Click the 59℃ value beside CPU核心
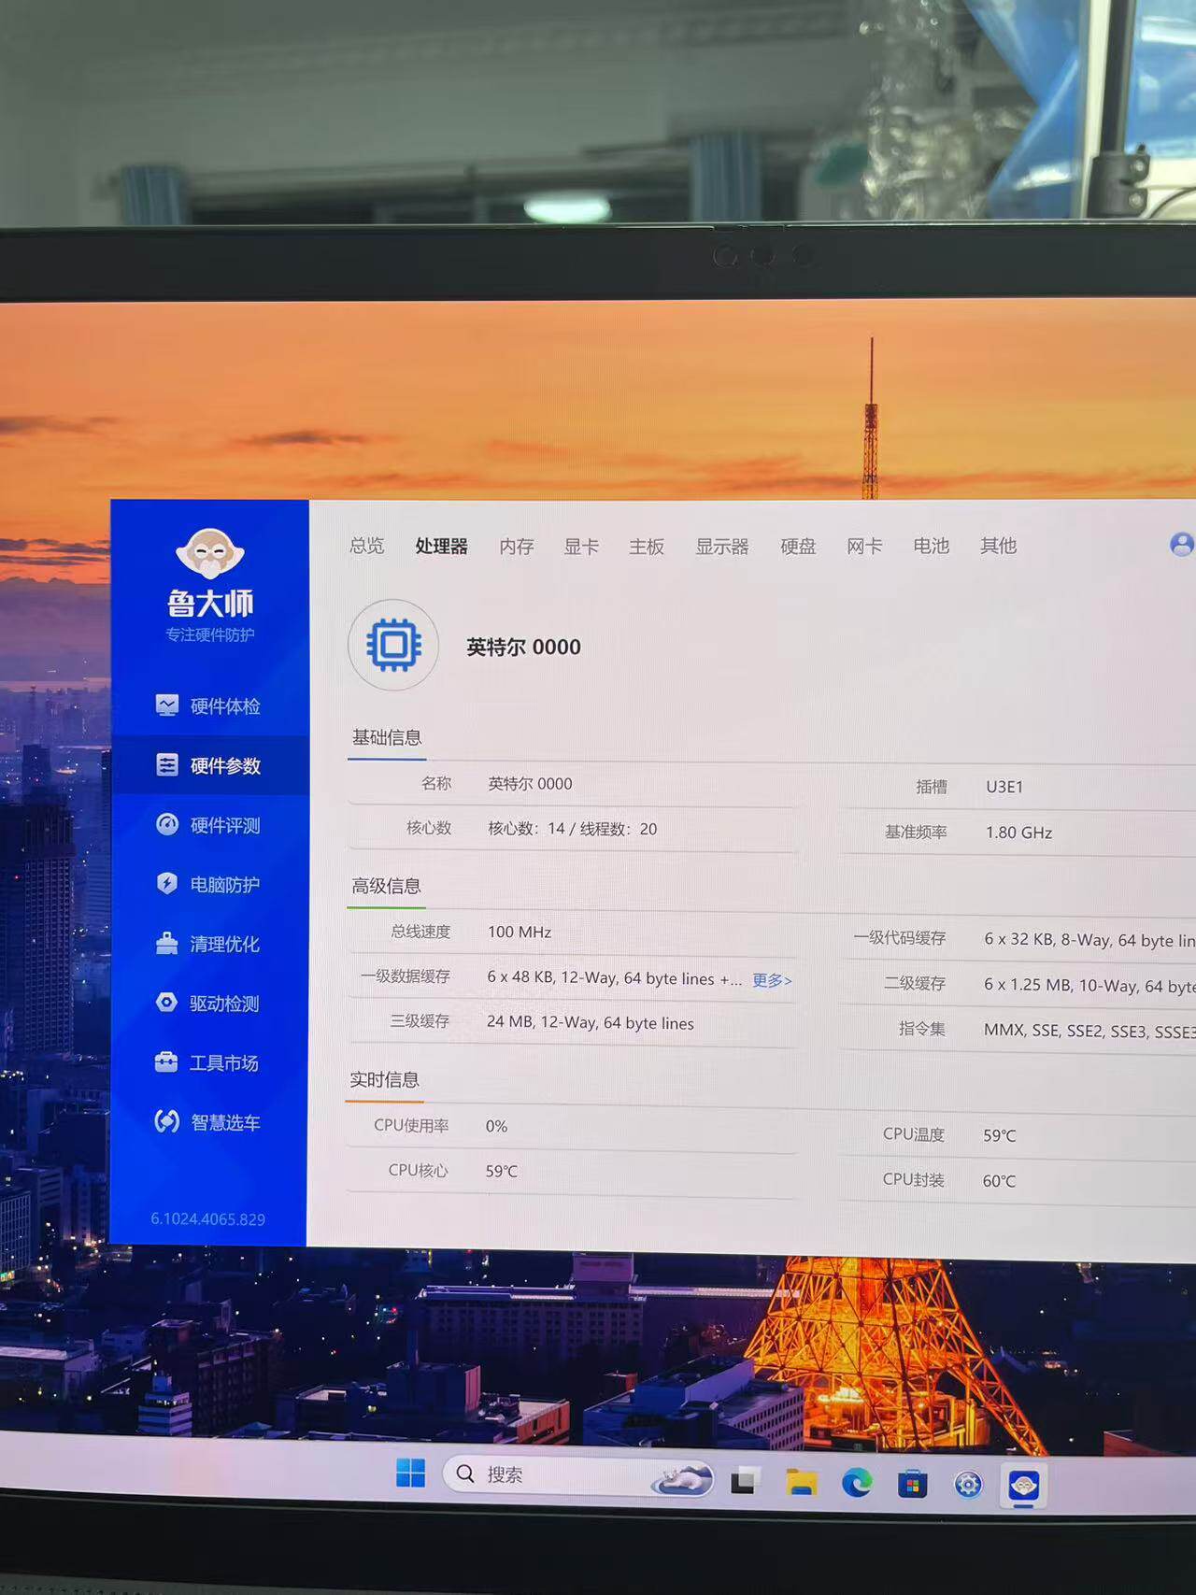1196x1595 pixels. [x=501, y=1172]
